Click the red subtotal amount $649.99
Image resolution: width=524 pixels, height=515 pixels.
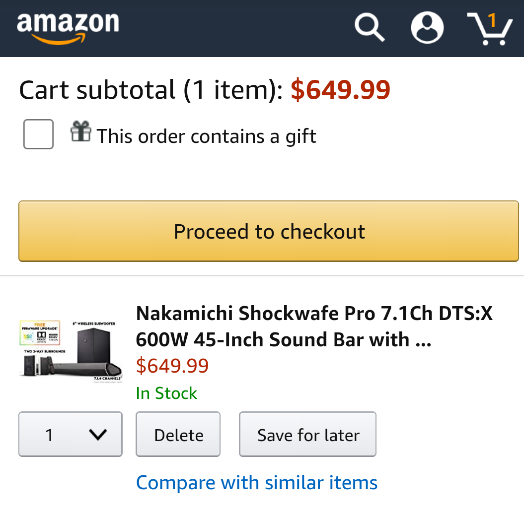pos(340,90)
